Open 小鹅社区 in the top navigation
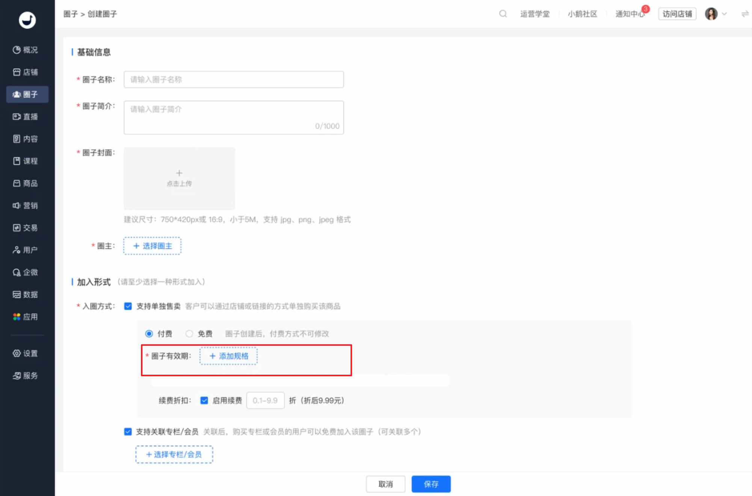This screenshot has width=752, height=496. 582,14
